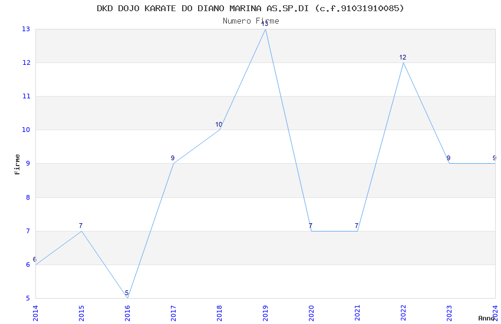Select the data label 9 at 2023
Viewport: 501px width, 324px height.
pos(449,158)
